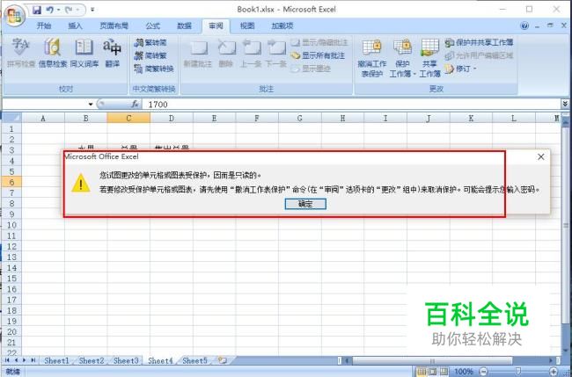
Task: Switch to Sheet2 tab
Action: (x=92, y=360)
